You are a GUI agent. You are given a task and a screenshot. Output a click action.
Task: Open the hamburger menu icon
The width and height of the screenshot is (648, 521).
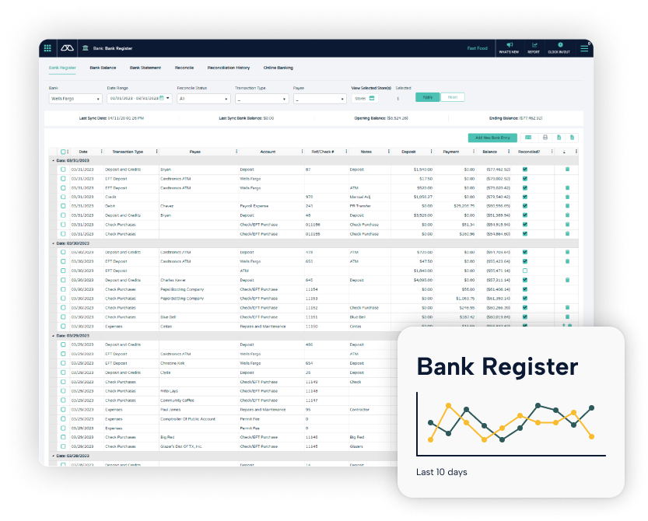pos(584,48)
